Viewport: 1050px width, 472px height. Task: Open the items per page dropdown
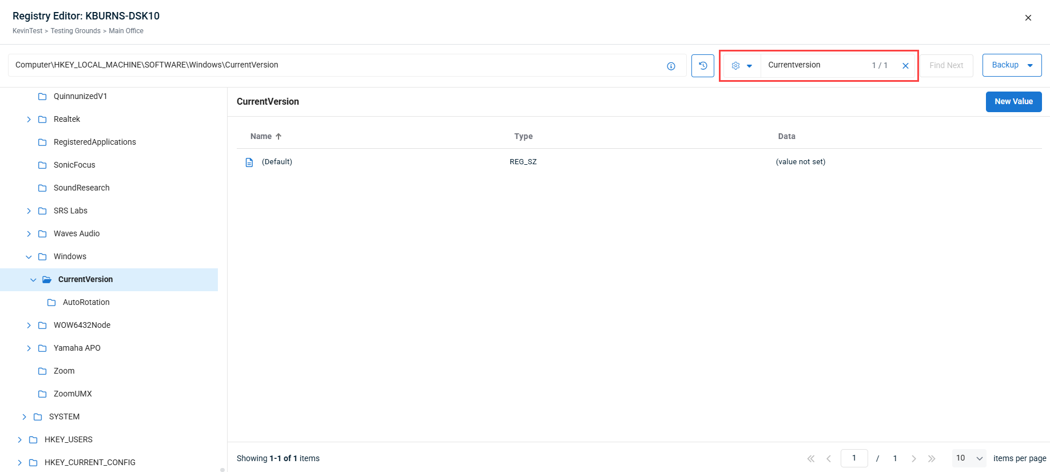click(969, 458)
